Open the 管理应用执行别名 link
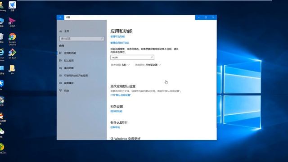Image resolution: width=288 pixels, height=162 pixels. (120, 43)
